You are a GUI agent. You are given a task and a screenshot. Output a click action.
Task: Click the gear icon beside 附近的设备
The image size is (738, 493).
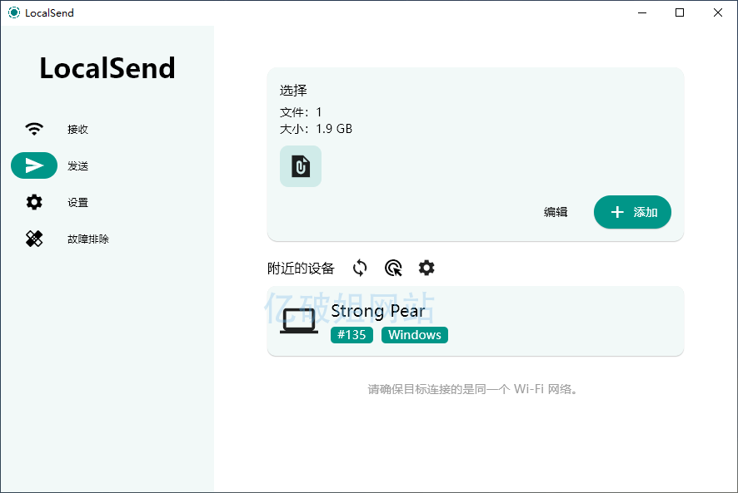tap(426, 268)
